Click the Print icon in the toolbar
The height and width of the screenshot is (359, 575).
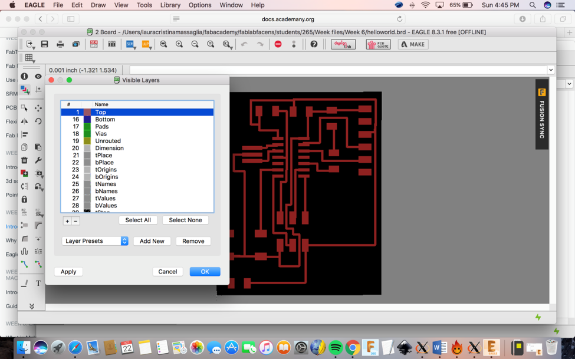pos(60,44)
